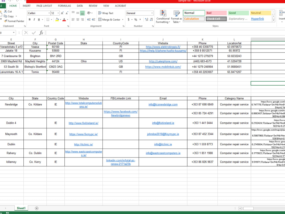The width and height of the screenshot is (285, 214).
Task: Align cell text left
Action: [x=73, y=19]
